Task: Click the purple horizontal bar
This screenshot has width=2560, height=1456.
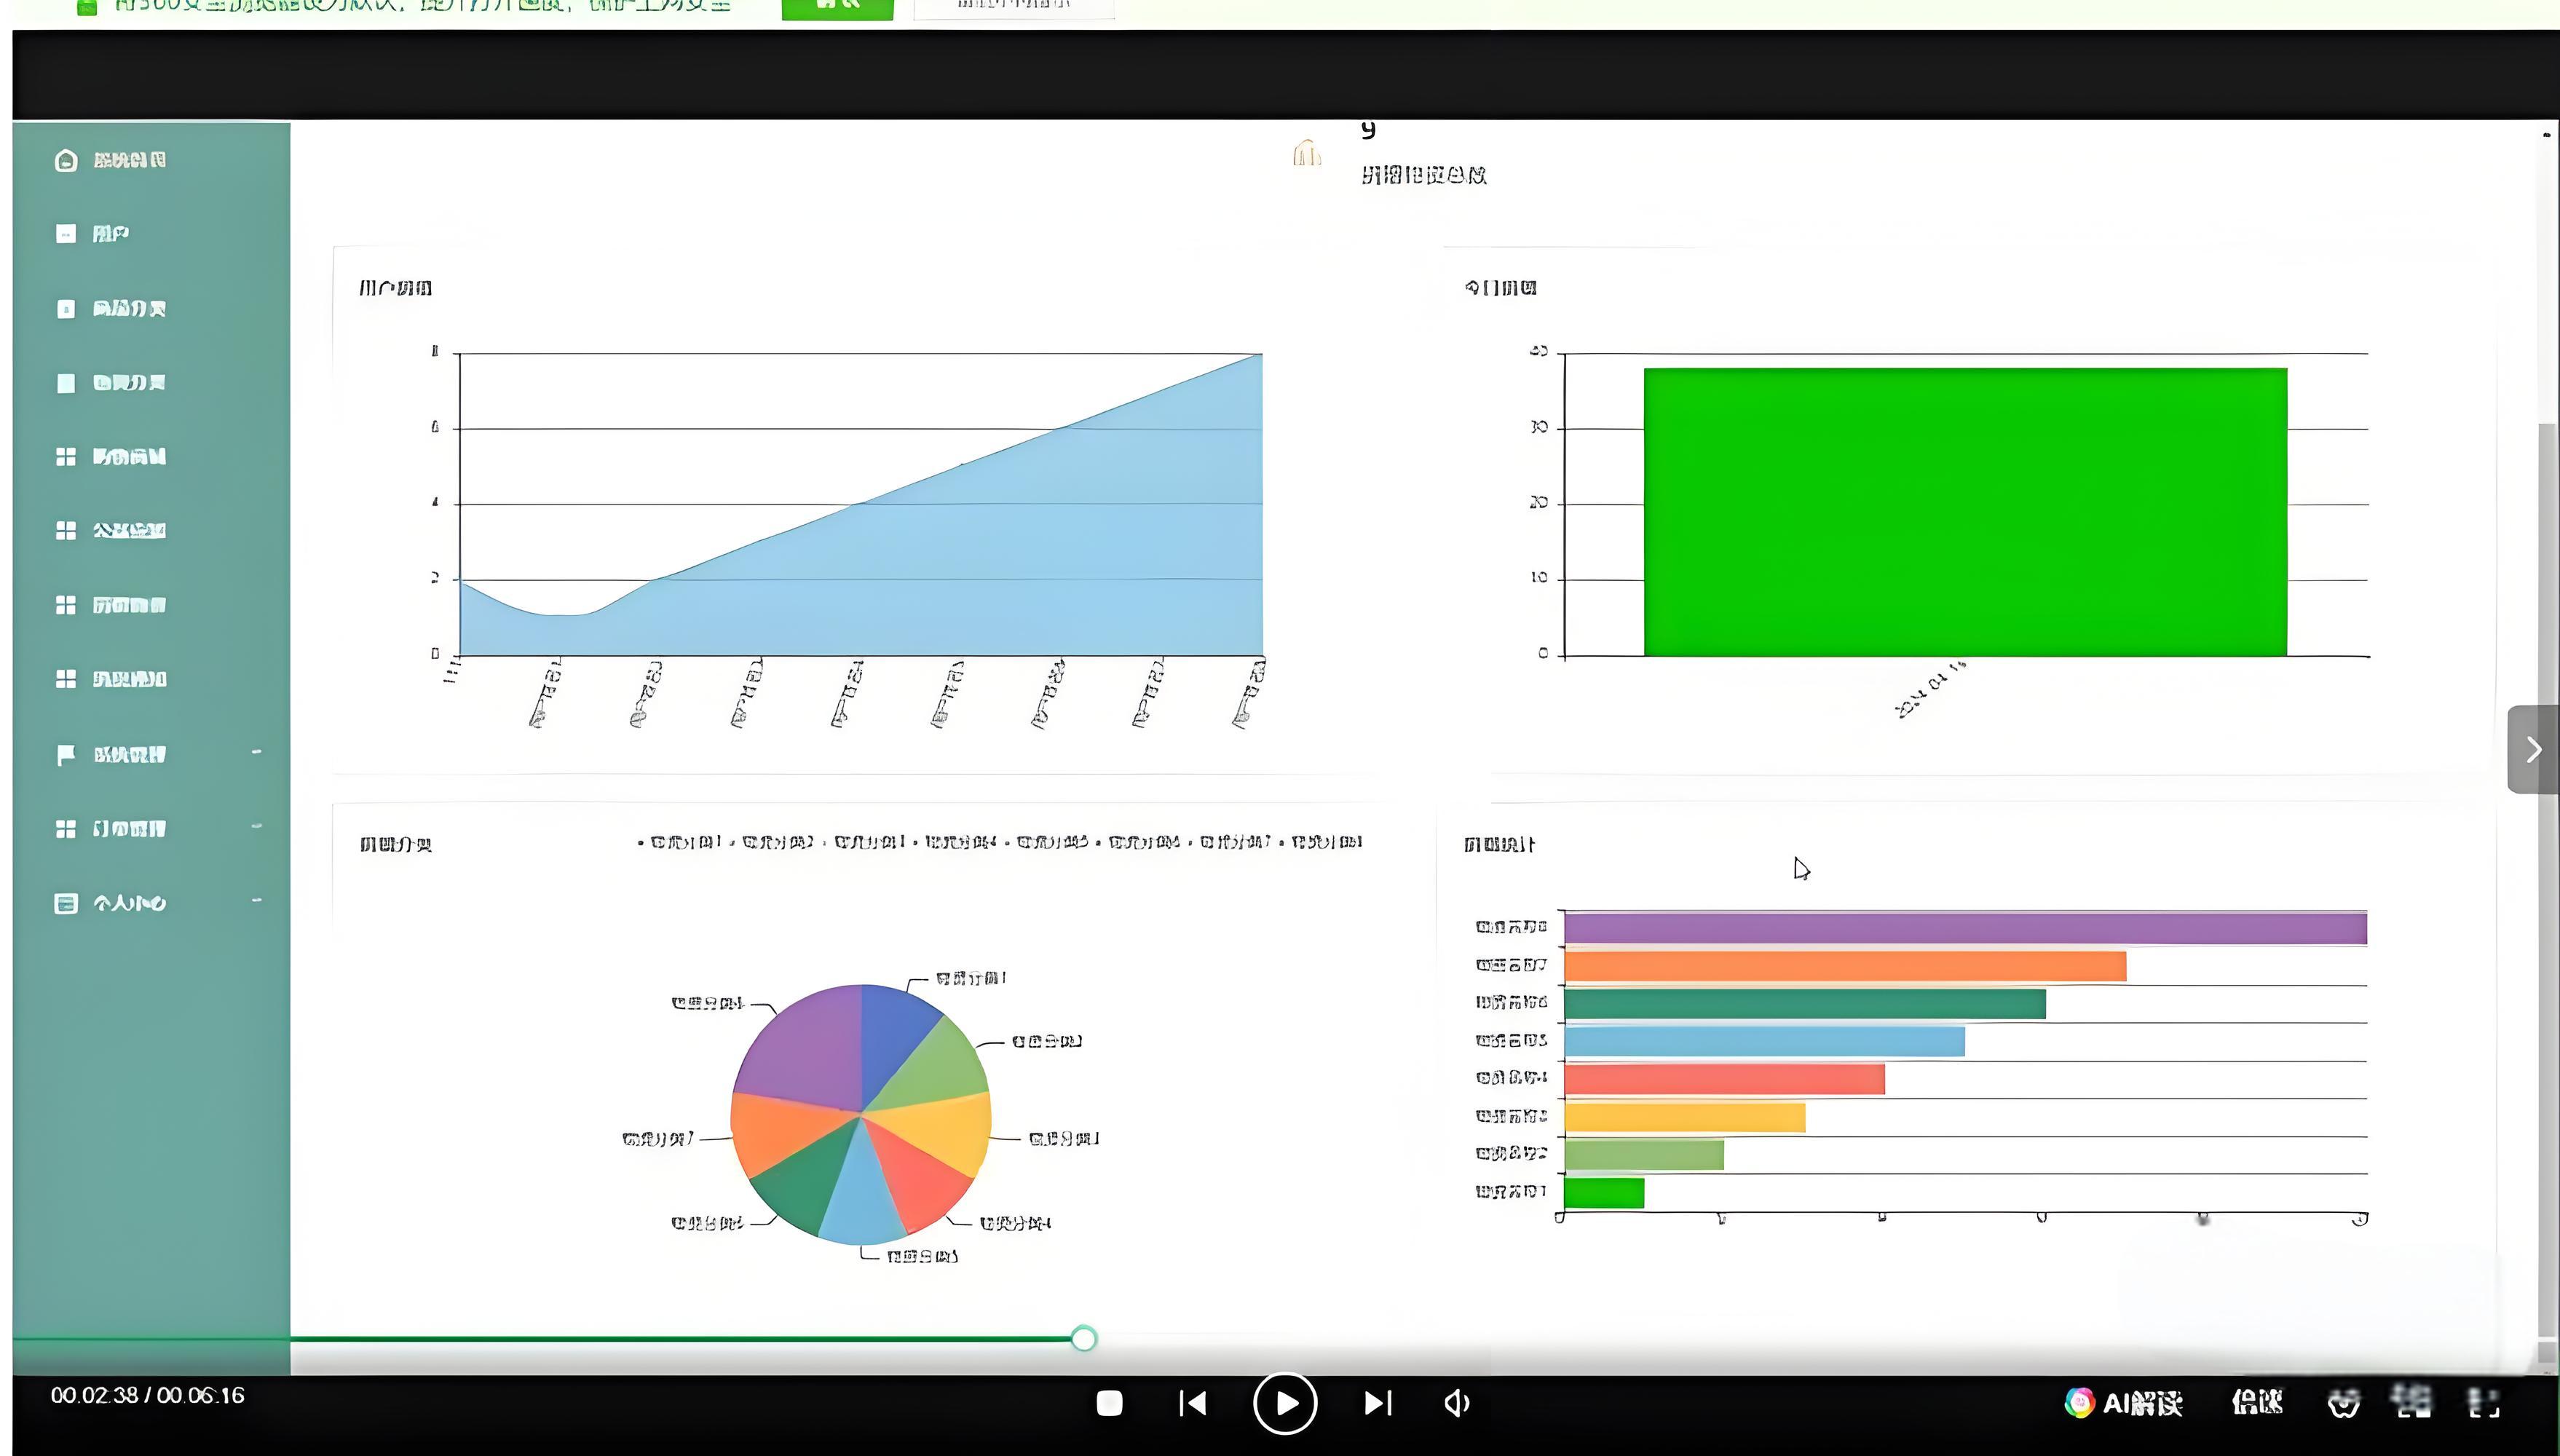Action: (1965, 928)
